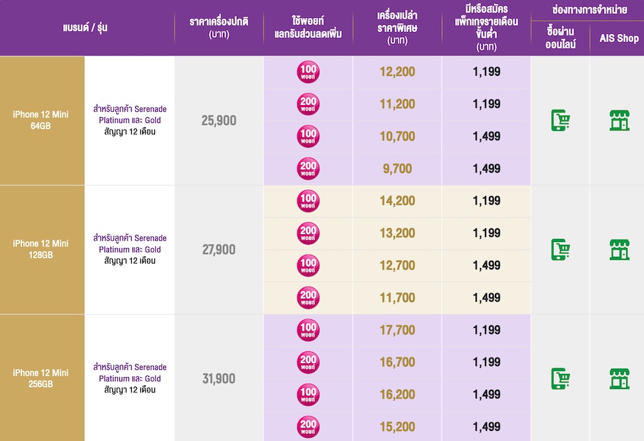Image resolution: width=644 pixels, height=441 pixels.
Task: Click 100 points badge for 14,200 baht price
Action: point(308,201)
